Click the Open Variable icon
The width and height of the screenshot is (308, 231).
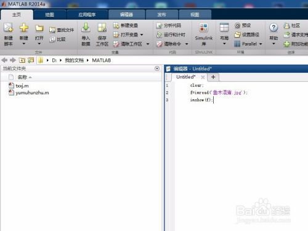click(x=116, y=34)
